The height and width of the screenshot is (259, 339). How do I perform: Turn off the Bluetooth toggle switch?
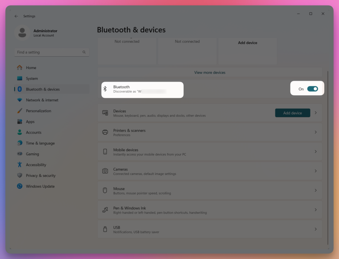(313, 89)
